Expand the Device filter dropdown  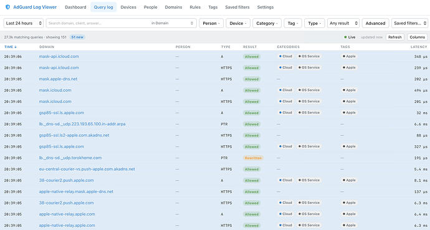(238, 23)
